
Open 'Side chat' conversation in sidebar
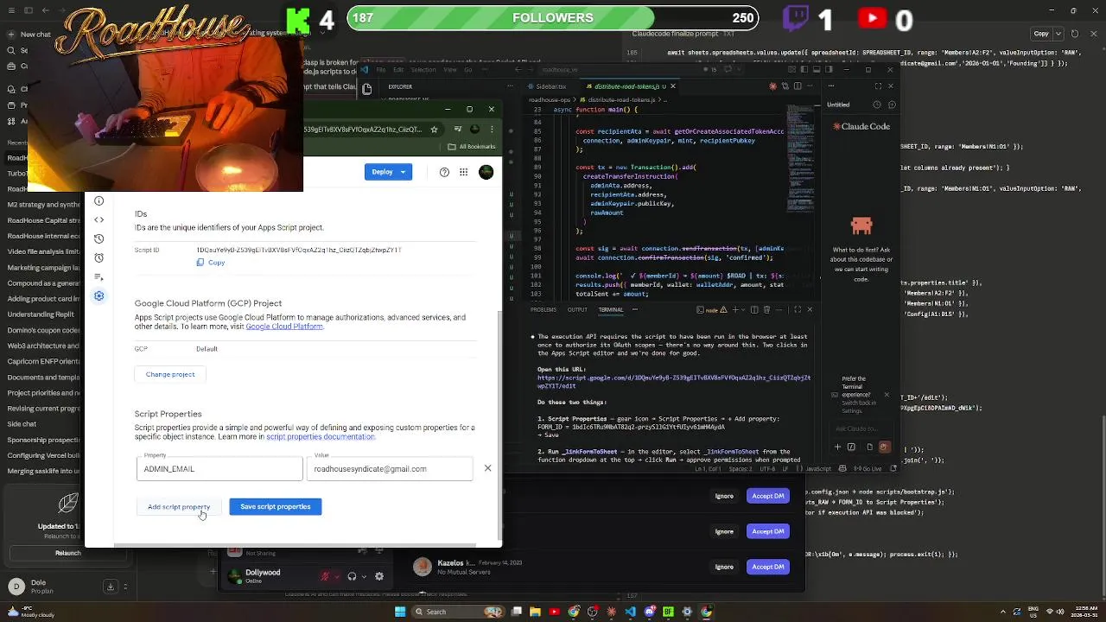pos(22,424)
